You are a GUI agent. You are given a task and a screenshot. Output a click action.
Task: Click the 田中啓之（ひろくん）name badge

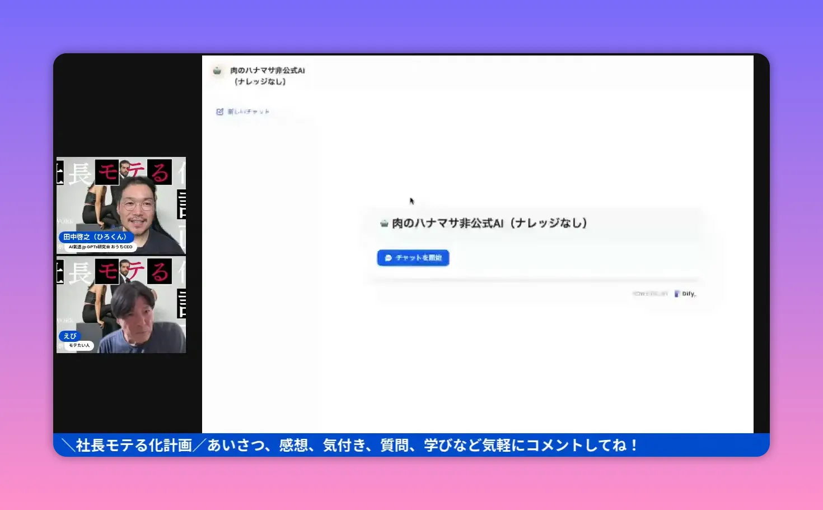96,237
